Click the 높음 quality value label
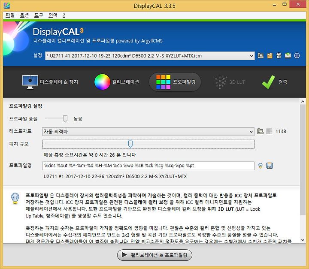This screenshot has height=269, width=309. (78, 119)
